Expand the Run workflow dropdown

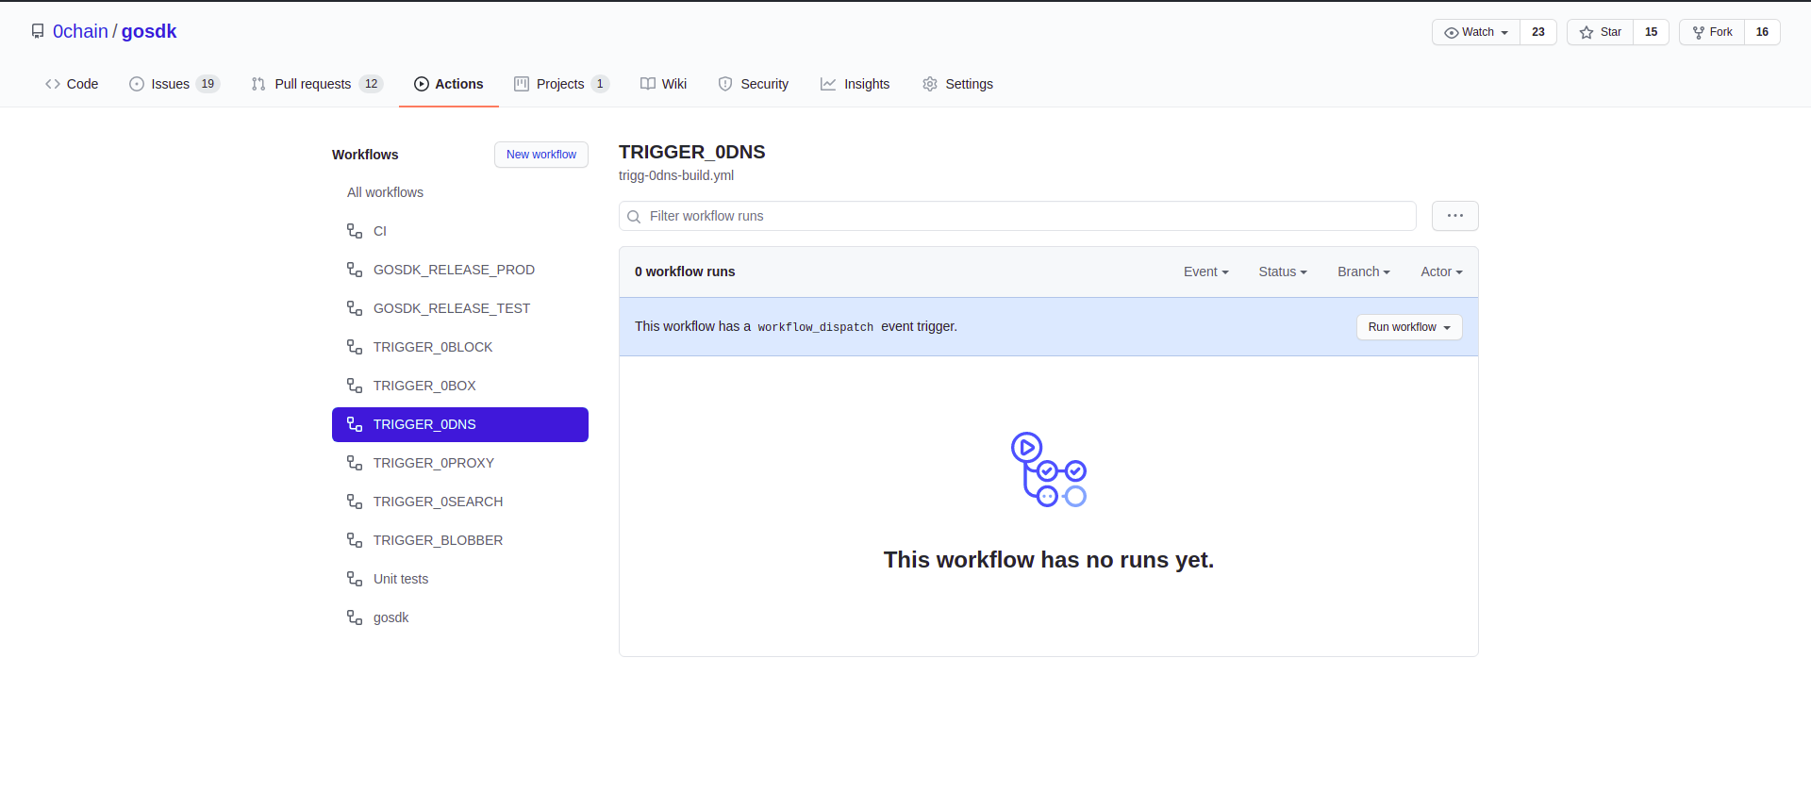(1409, 327)
